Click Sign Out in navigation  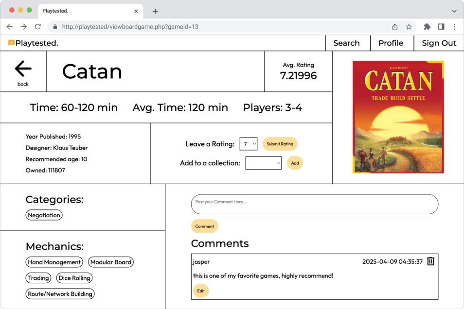[x=438, y=43]
